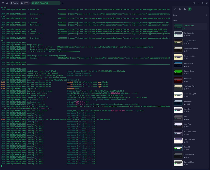The width and height of the screenshot is (210, 170).
Task: Select the Octocat Light theme
Action: pos(190,163)
